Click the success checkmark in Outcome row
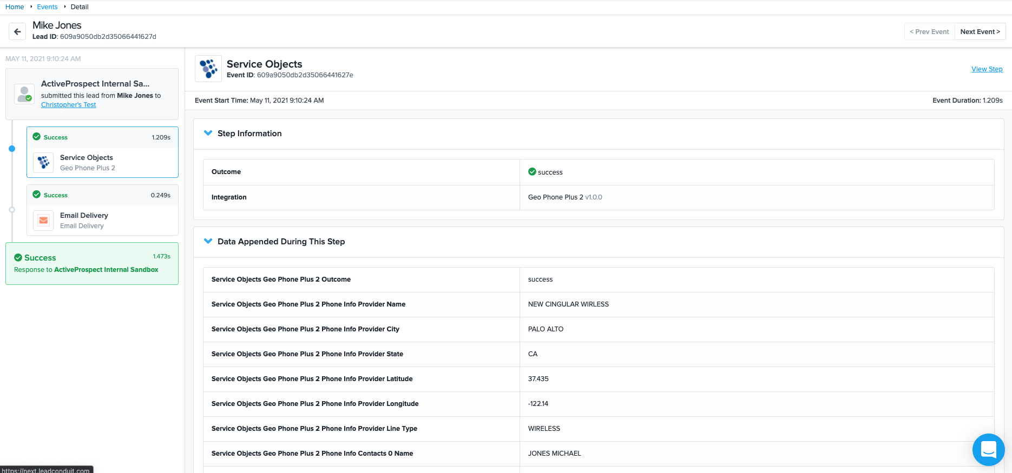 click(532, 172)
